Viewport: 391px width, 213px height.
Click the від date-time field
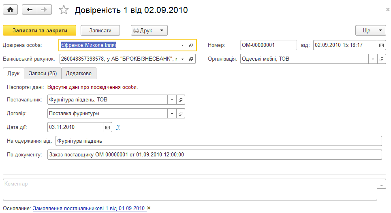(345, 45)
